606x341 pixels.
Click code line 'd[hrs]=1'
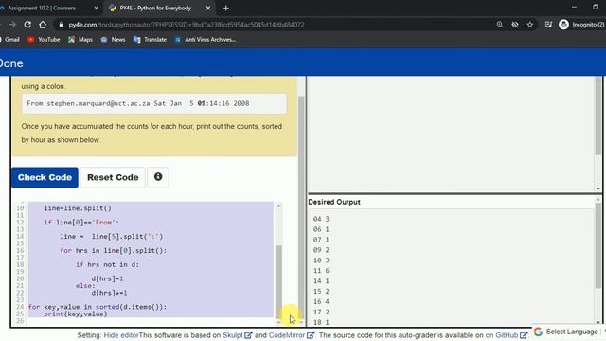107,278
